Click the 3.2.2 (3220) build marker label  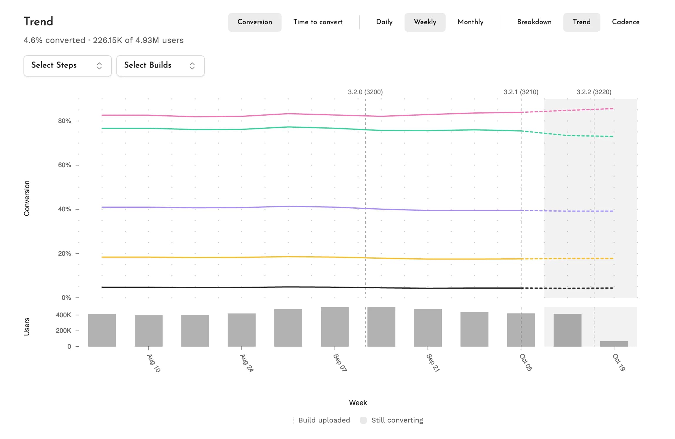coord(594,92)
